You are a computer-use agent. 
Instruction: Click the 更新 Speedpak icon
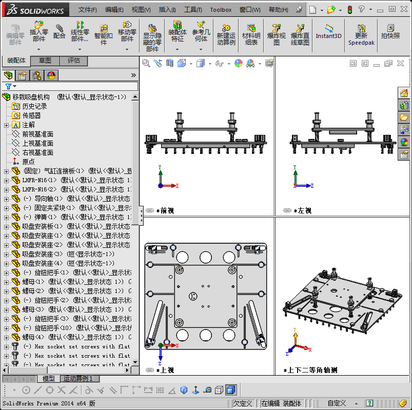click(x=361, y=35)
